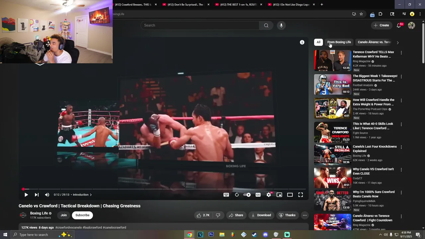Toggle closed captions CC button
425x239 pixels.
pyautogui.click(x=258, y=195)
